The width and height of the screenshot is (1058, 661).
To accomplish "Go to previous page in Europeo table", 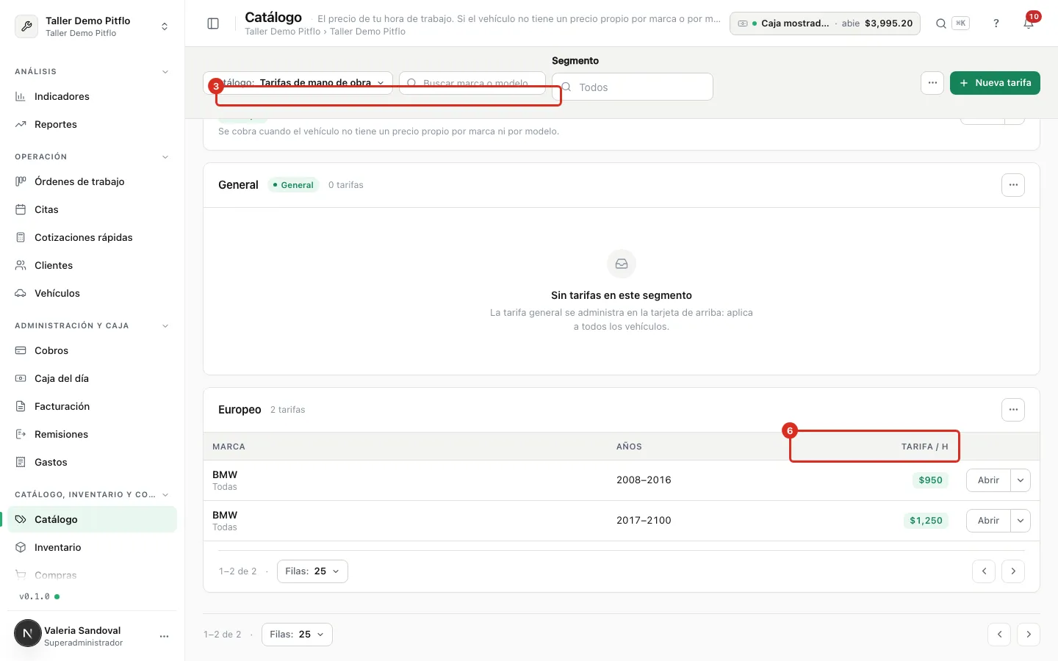I will point(984,571).
